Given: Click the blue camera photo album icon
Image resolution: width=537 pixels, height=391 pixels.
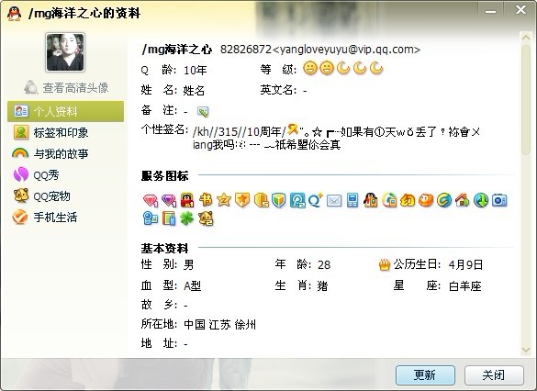Looking at the screenshot, I should 499,200.
